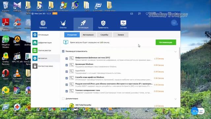Screen dimensions: 211x119
Task: Click the envelope mail icon in title bar
Action: coord(132,14)
